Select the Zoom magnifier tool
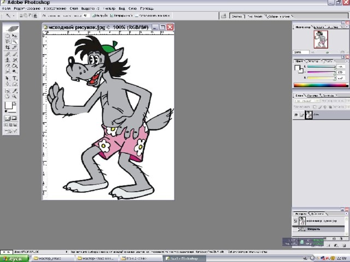The height and width of the screenshot is (262, 350). tap(15, 97)
